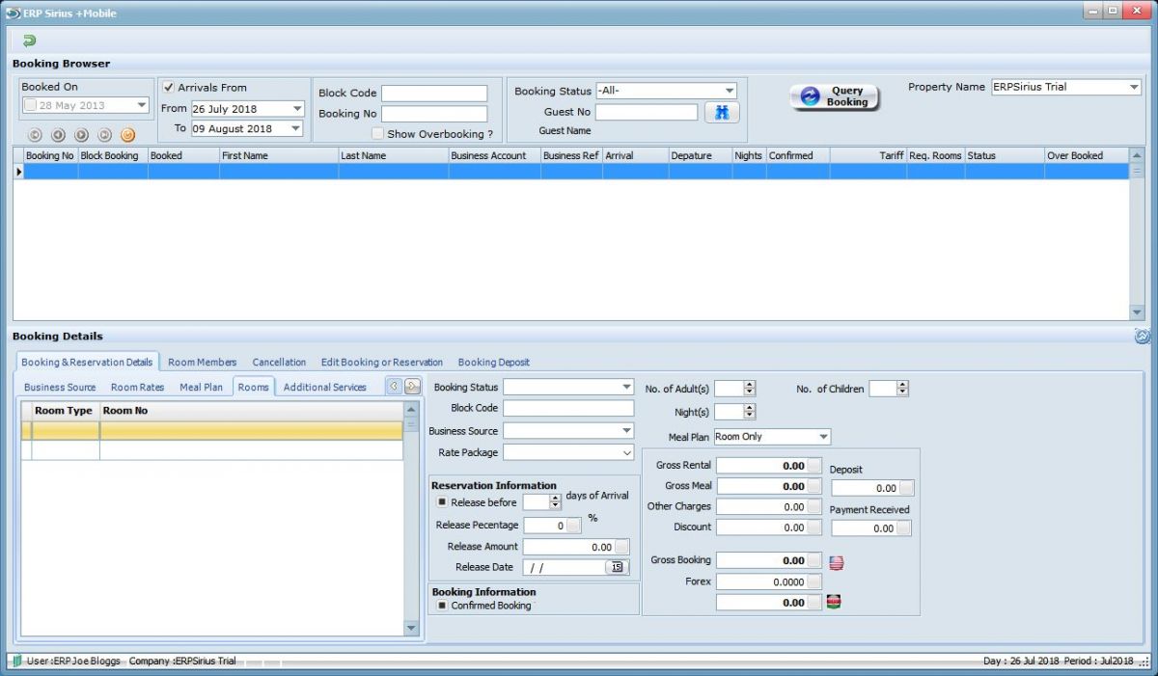Click the orange refresh navigation icon

127,135
